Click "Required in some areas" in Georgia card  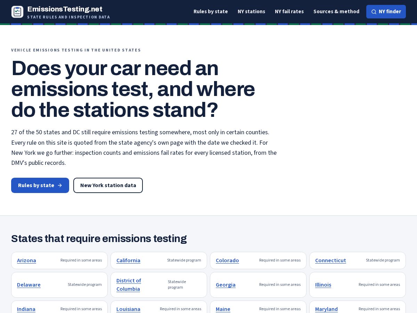(x=280, y=284)
